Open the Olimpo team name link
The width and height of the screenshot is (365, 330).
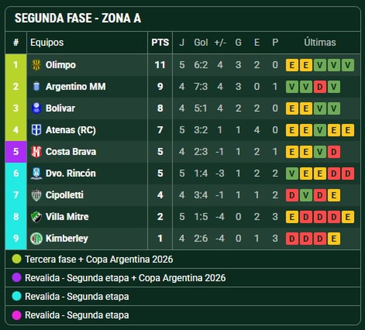point(61,65)
